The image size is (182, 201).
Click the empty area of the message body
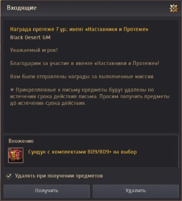pos(91,119)
